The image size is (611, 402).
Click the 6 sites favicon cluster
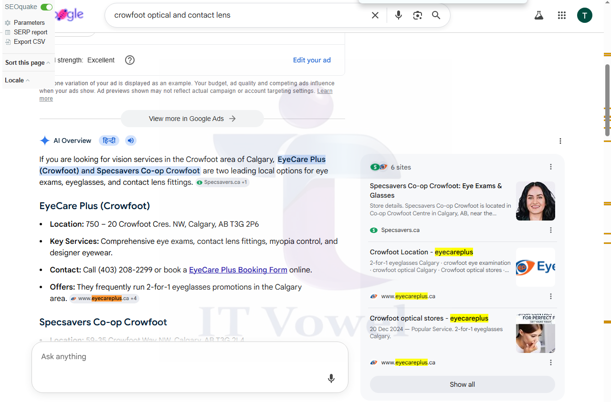pos(379,167)
